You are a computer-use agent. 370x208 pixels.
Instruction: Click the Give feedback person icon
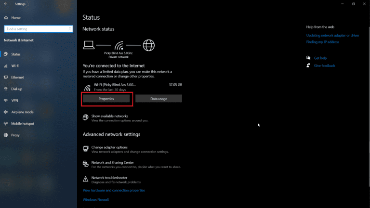308,65
